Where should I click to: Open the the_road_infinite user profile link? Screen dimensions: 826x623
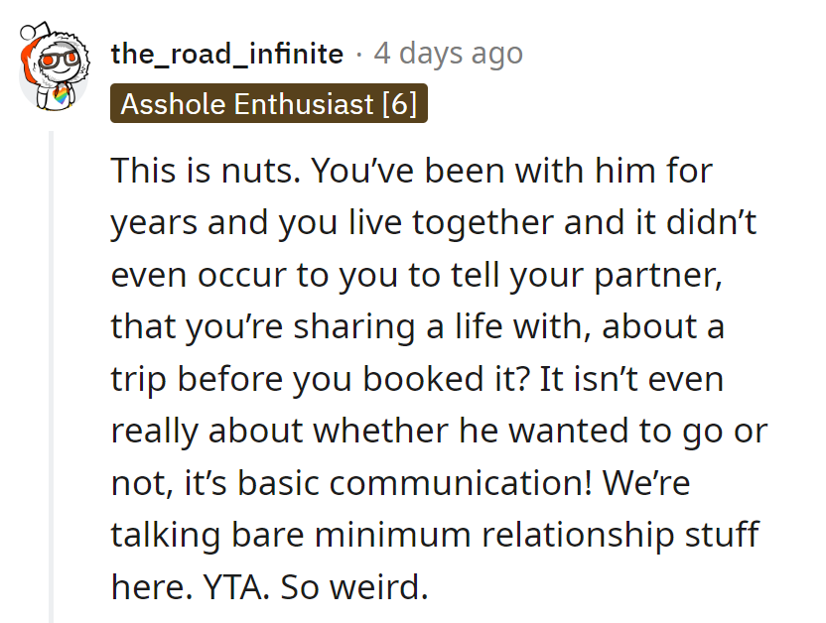(227, 54)
